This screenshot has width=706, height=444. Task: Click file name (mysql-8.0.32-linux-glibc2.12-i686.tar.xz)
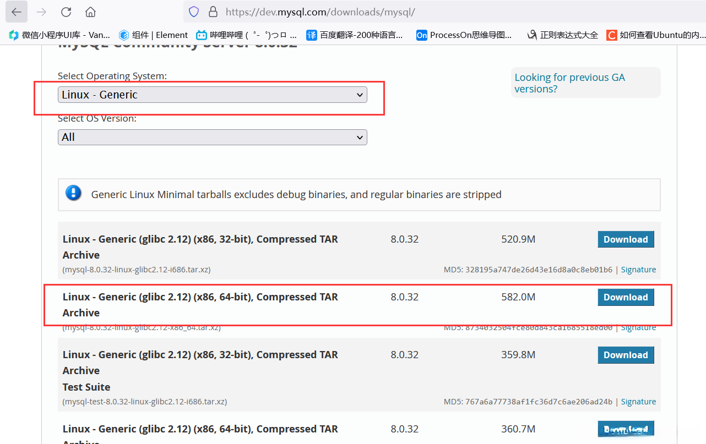click(x=137, y=270)
